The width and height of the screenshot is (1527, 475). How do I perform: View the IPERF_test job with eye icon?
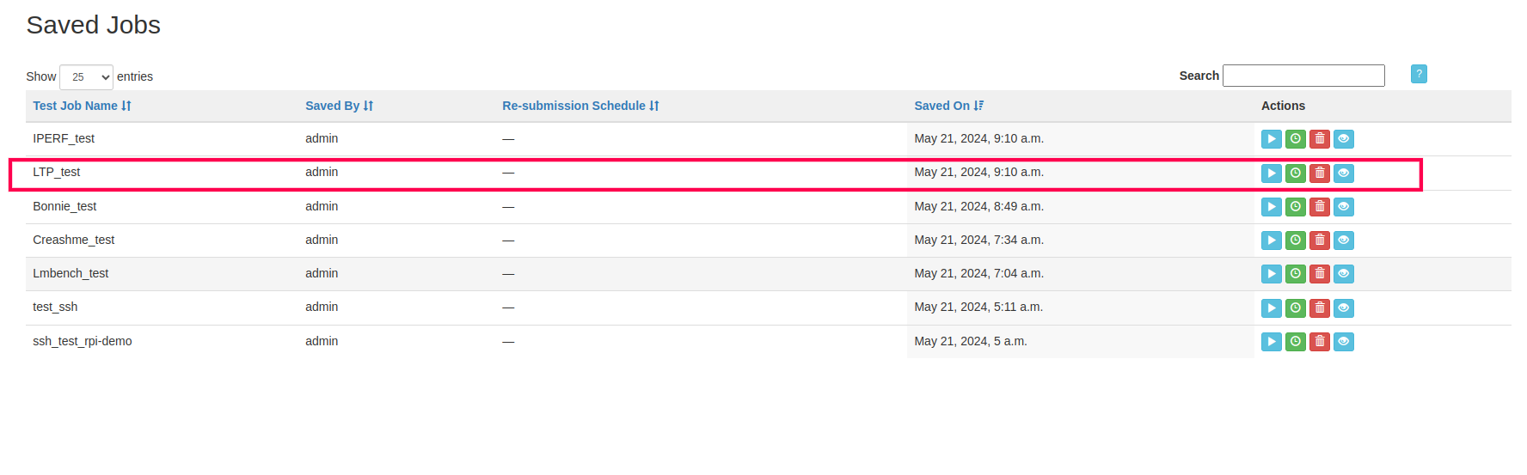pos(1343,139)
